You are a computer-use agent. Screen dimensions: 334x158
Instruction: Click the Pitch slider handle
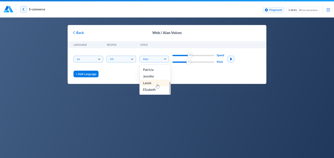point(188,62)
